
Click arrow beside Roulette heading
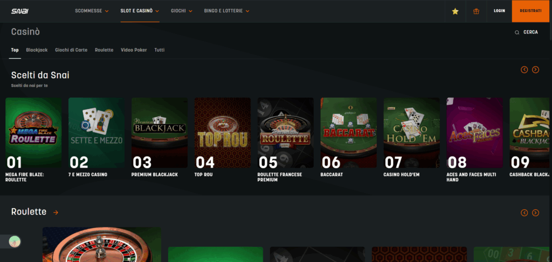pyautogui.click(x=56, y=212)
